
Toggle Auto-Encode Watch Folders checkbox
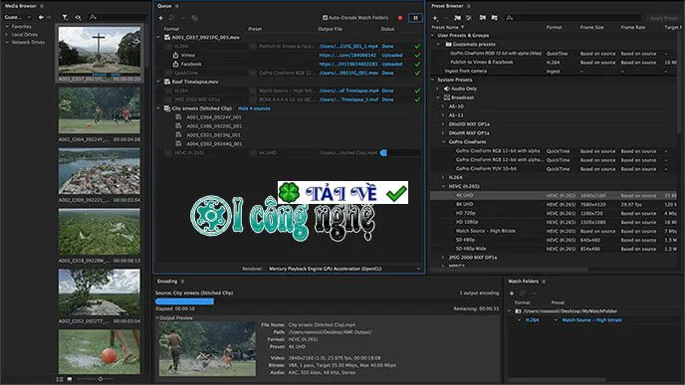325,18
